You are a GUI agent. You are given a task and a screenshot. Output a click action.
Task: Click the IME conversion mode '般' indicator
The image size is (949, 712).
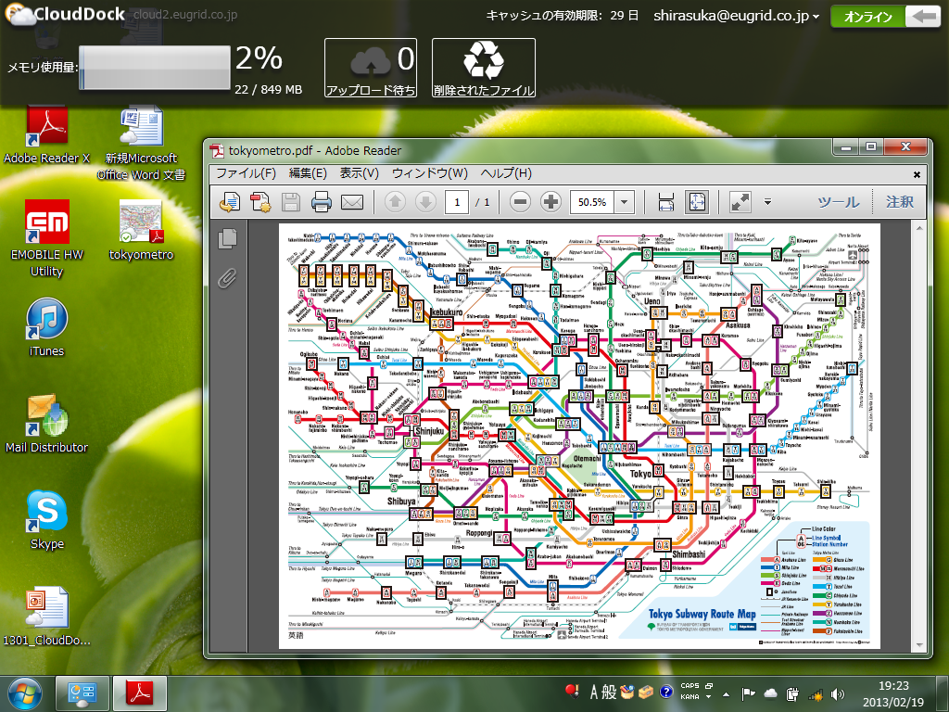tap(609, 692)
